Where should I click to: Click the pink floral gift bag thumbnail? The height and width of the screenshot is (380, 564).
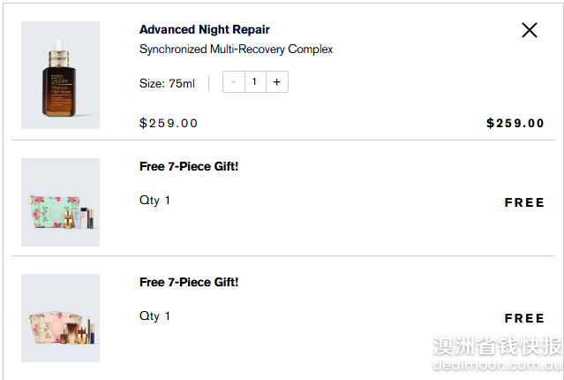tap(60, 318)
